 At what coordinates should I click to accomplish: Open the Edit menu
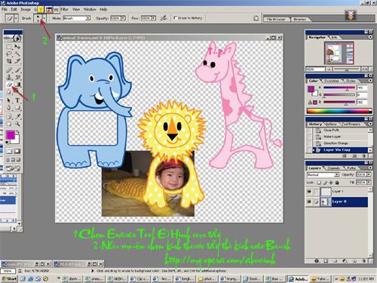[14, 9]
